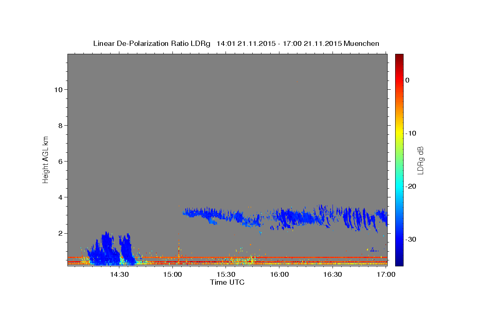
Task: Click the height tick label 6
Action: coord(60,161)
